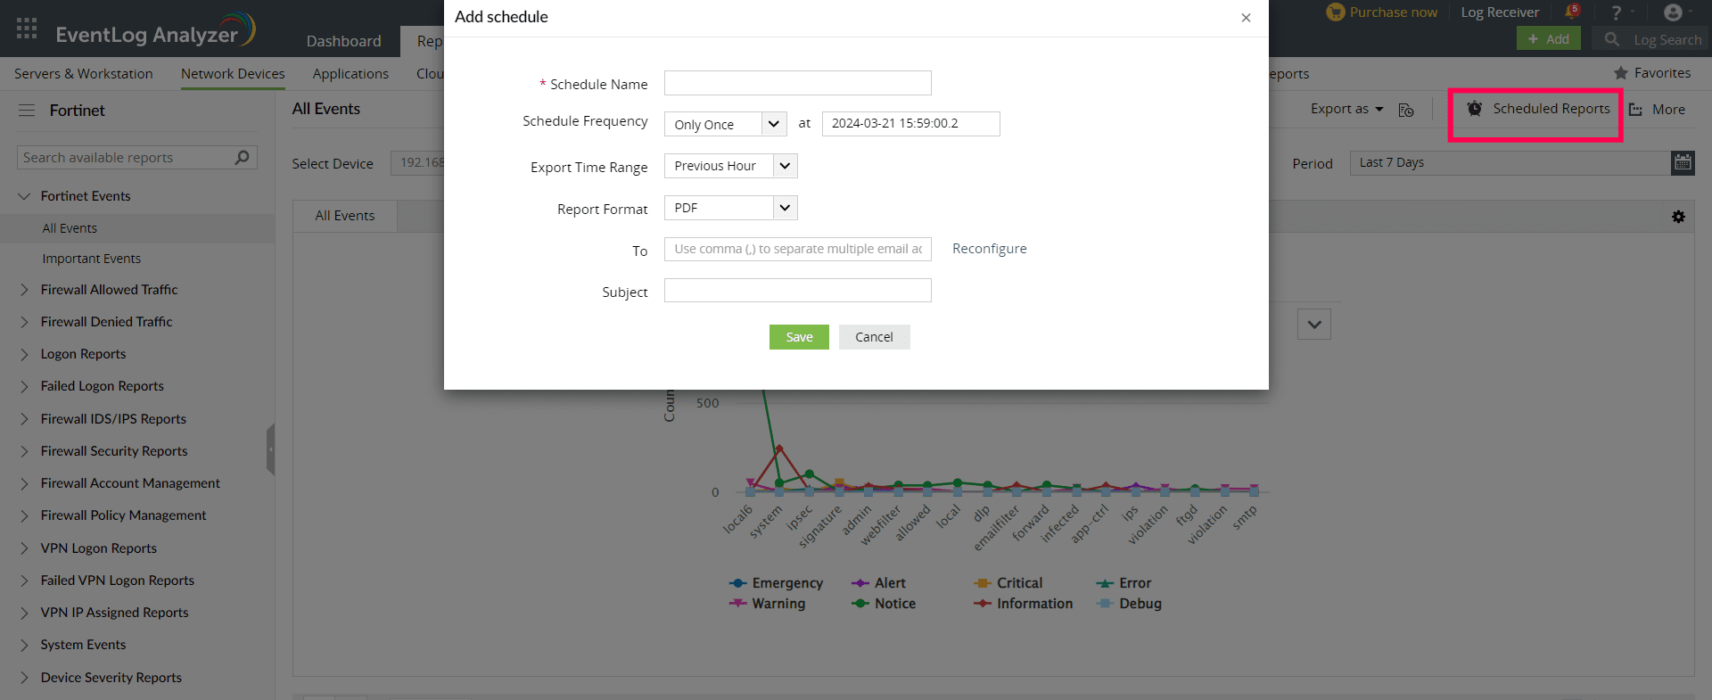Expand VPN Logon Reports group
Image resolution: width=1712 pixels, height=700 pixels.
(x=24, y=548)
